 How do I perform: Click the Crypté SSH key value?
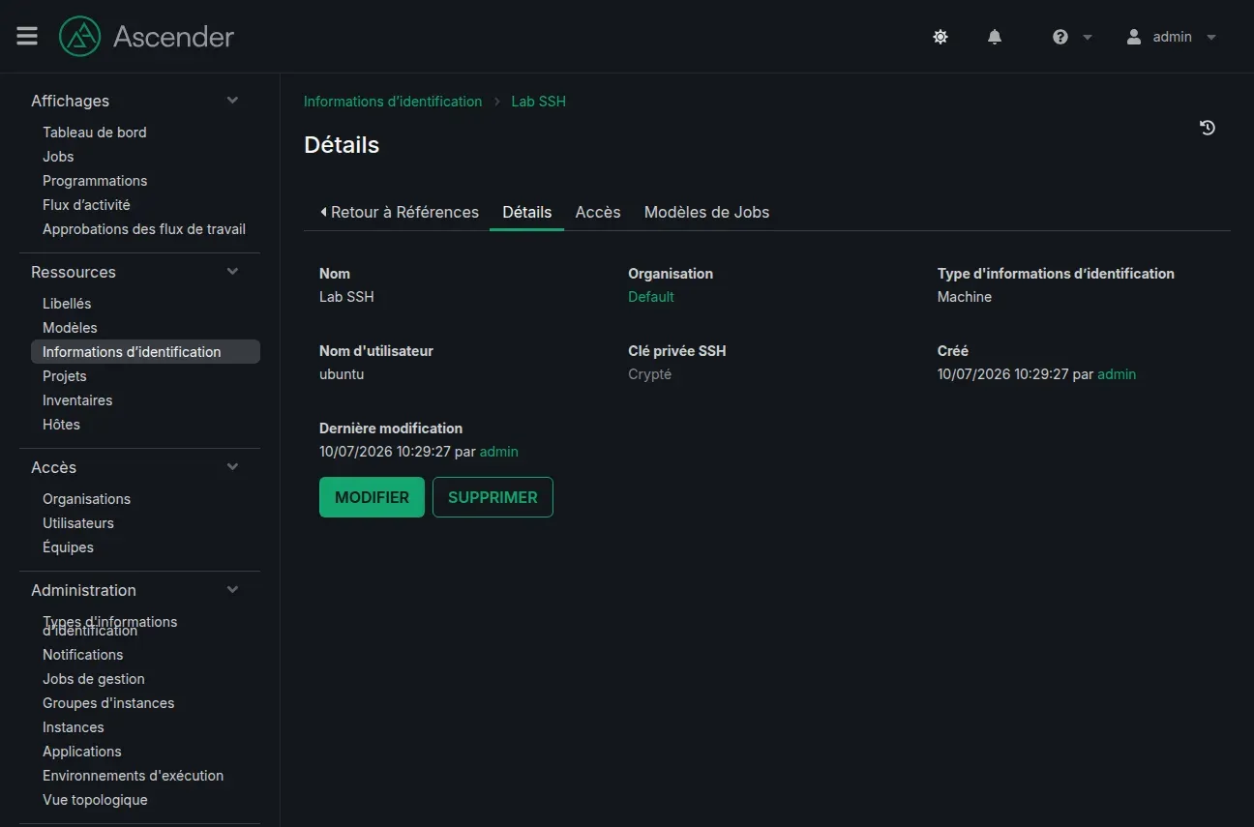pos(649,374)
